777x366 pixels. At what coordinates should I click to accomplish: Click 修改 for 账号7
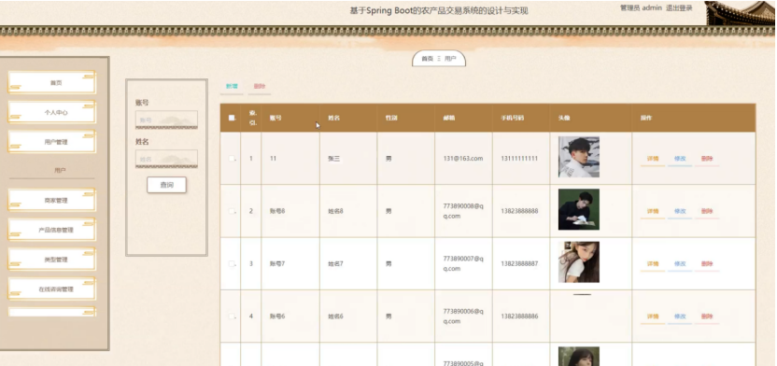tap(680, 264)
